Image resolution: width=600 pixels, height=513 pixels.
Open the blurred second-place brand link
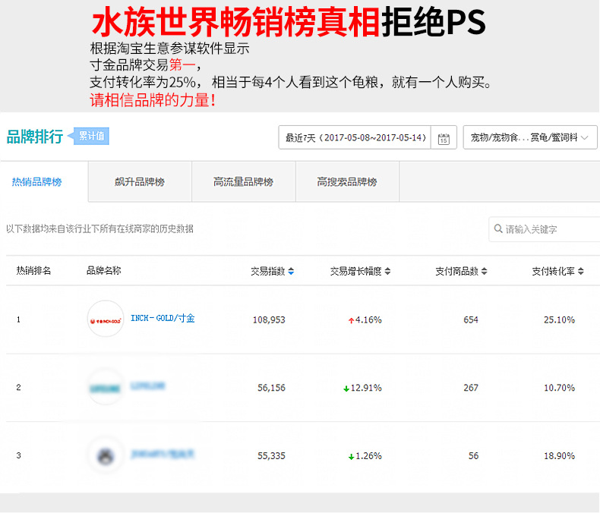coord(147,386)
